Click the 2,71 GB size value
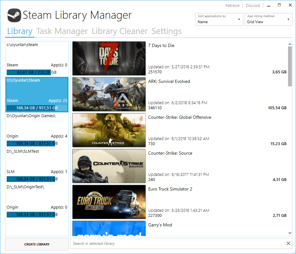 [279, 215]
